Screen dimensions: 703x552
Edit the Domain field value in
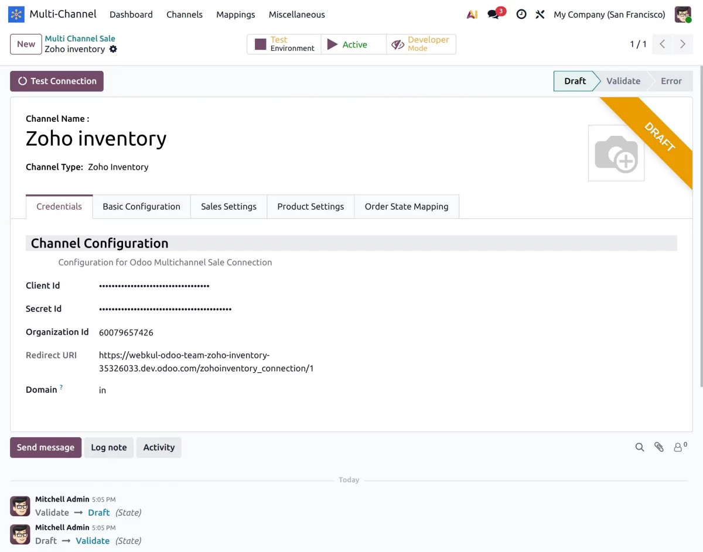pyautogui.click(x=103, y=390)
